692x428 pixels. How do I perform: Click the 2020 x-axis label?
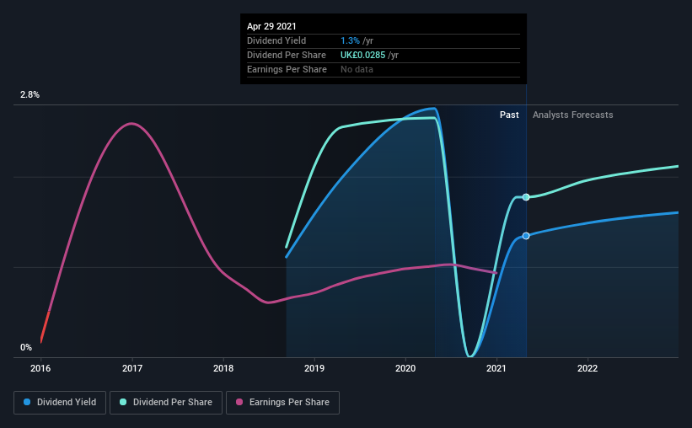405,368
